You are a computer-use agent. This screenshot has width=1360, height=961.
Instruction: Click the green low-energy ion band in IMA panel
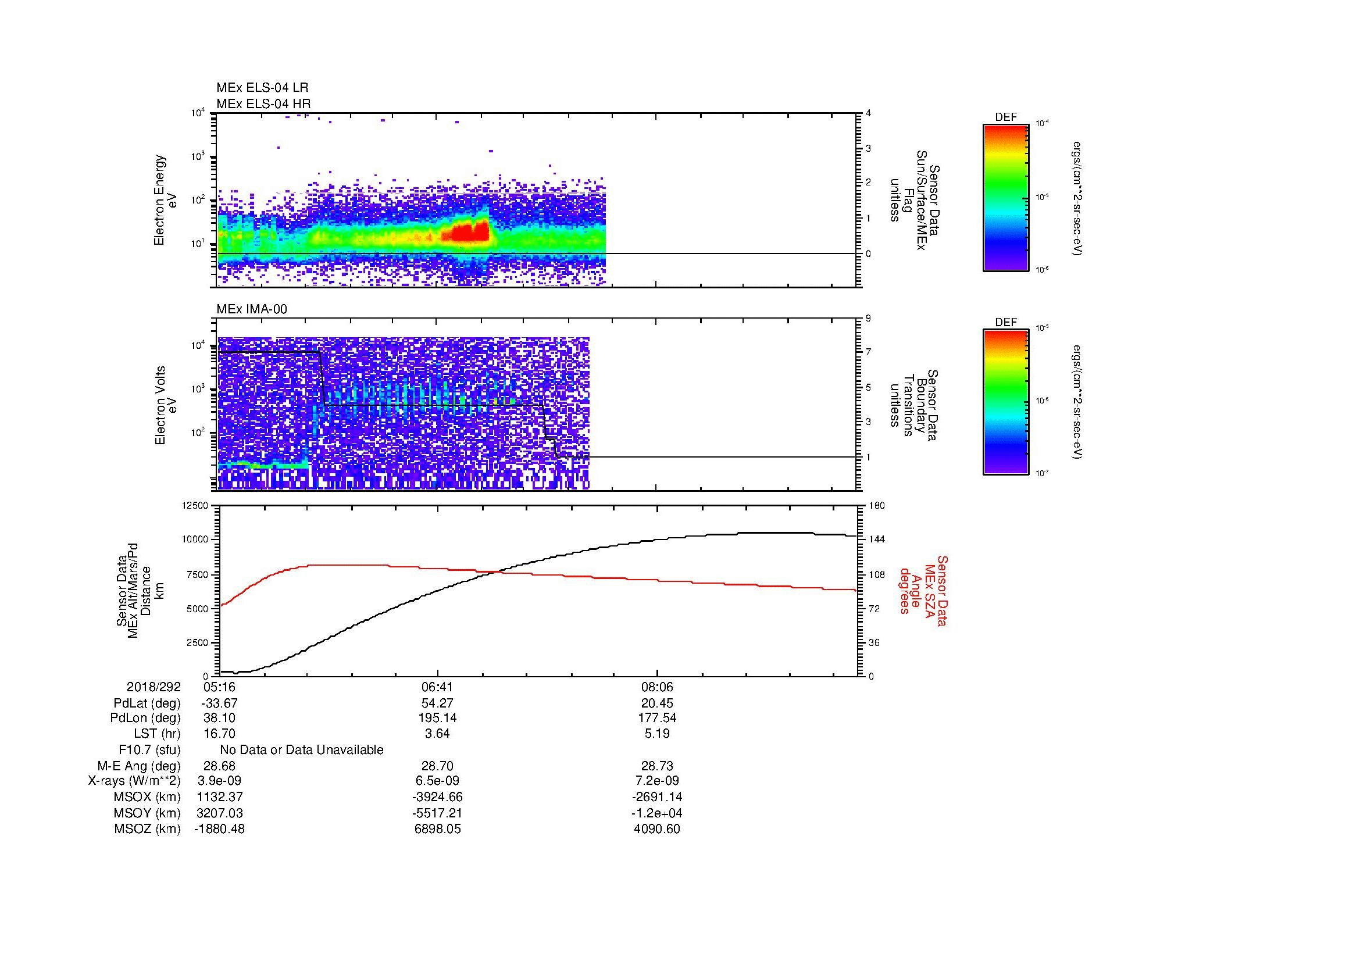(263, 466)
